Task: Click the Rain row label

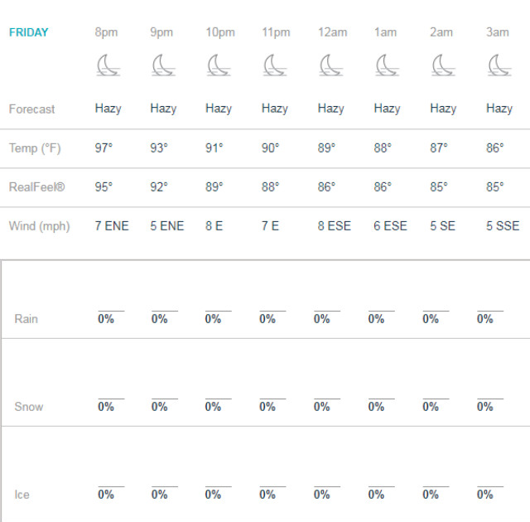Action: click(x=26, y=319)
